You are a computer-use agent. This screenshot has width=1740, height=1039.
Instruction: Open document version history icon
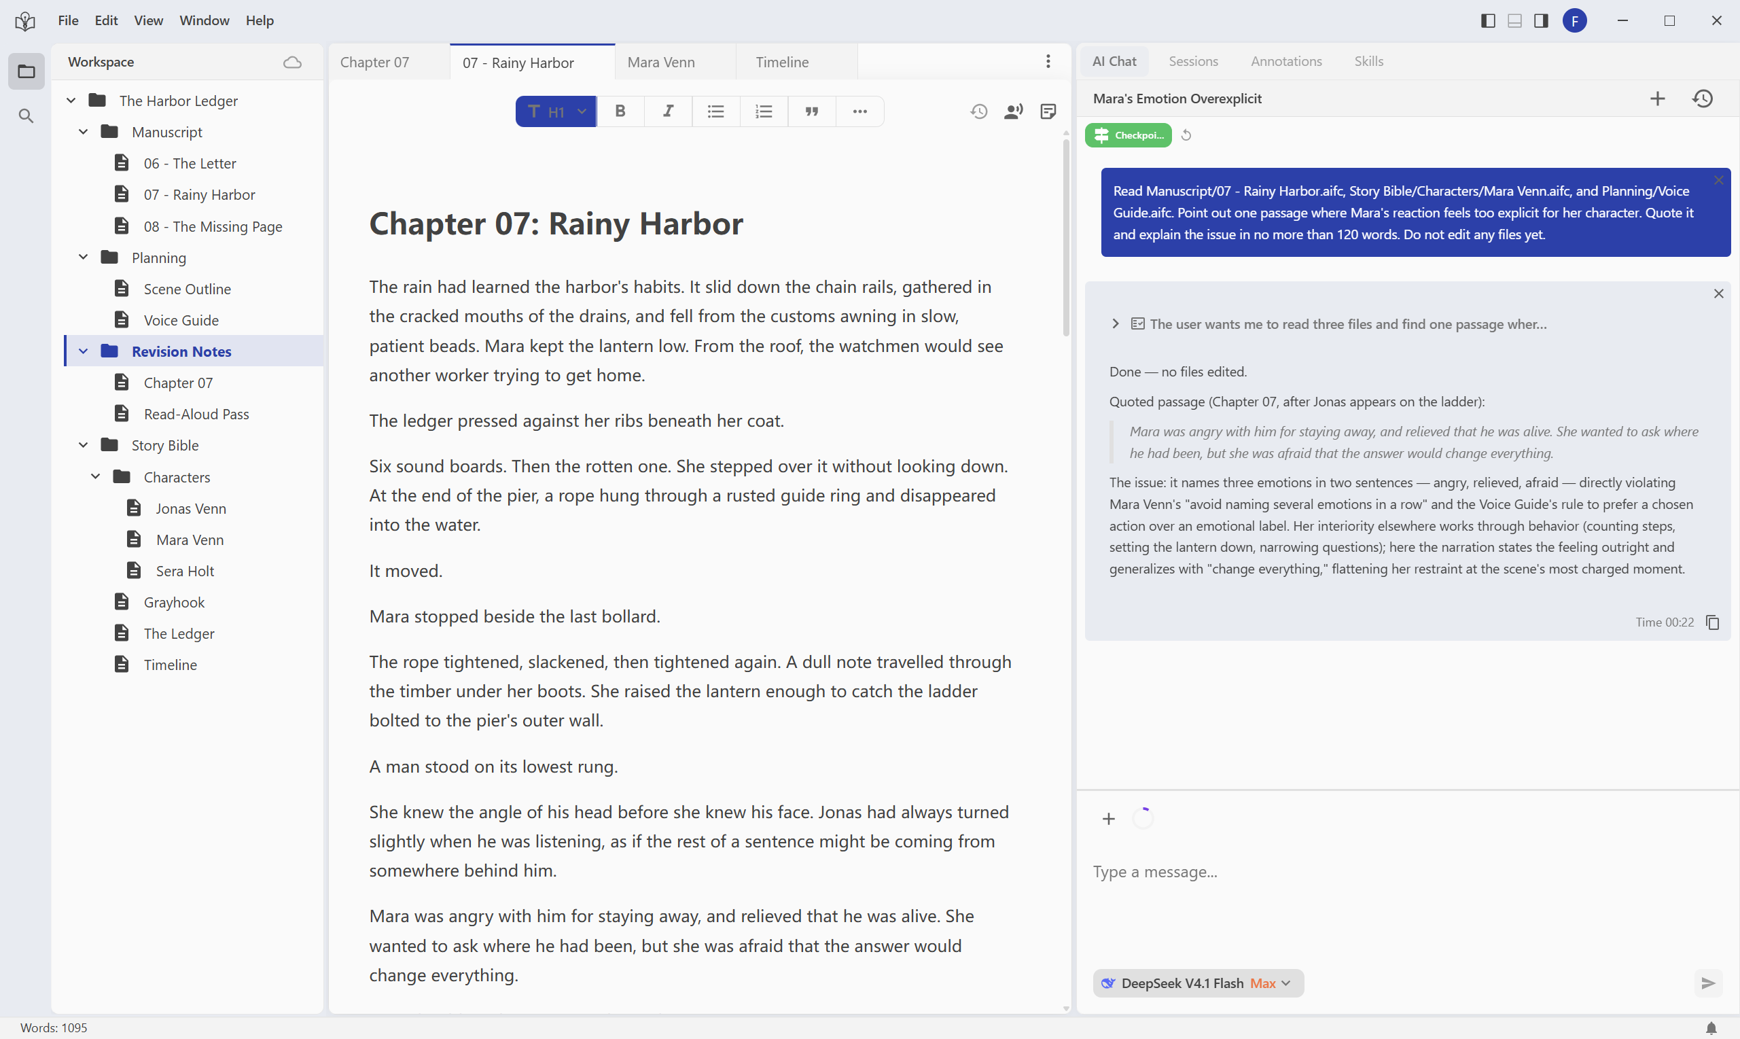[x=978, y=111]
